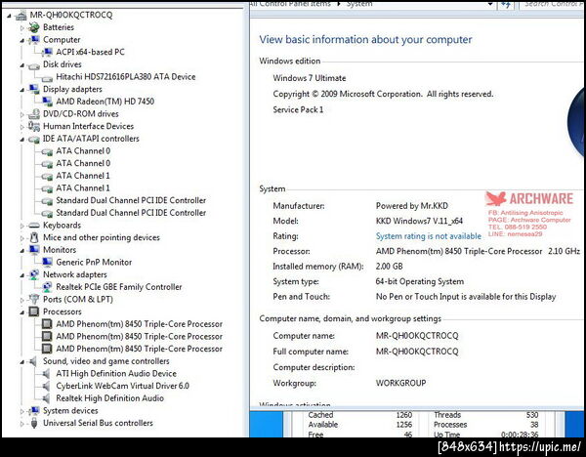Click the Threads count 530 value
The image size is (586, 457).
532,415
